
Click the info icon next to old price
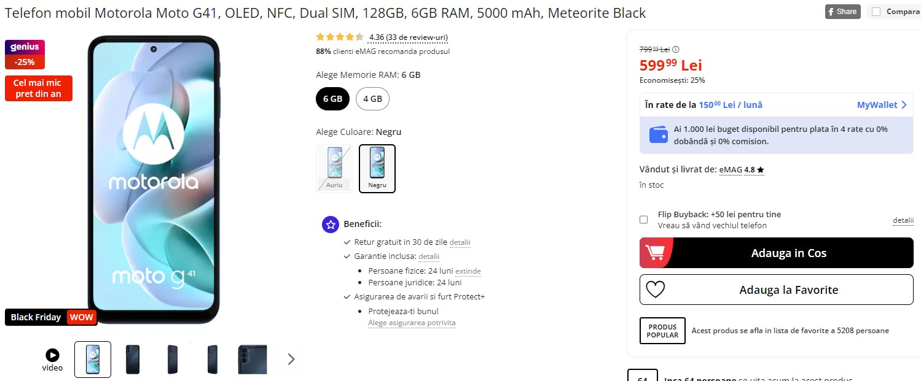[x=677, y=48]
